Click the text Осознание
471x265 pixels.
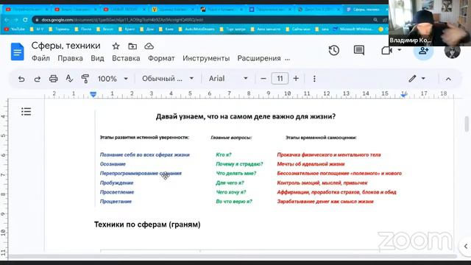(x=113, y=164)
